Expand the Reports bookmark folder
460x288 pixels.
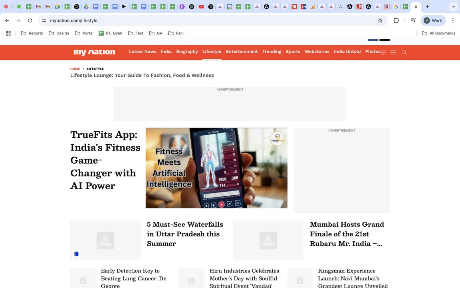32,33
